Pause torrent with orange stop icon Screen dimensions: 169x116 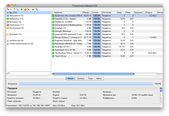pos(25,9)
